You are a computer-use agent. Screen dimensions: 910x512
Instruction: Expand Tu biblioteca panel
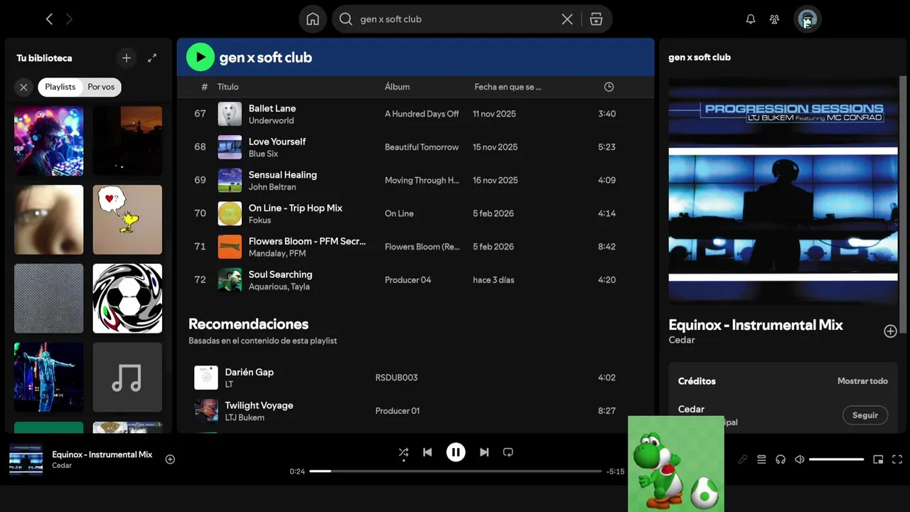click(152, 58)
